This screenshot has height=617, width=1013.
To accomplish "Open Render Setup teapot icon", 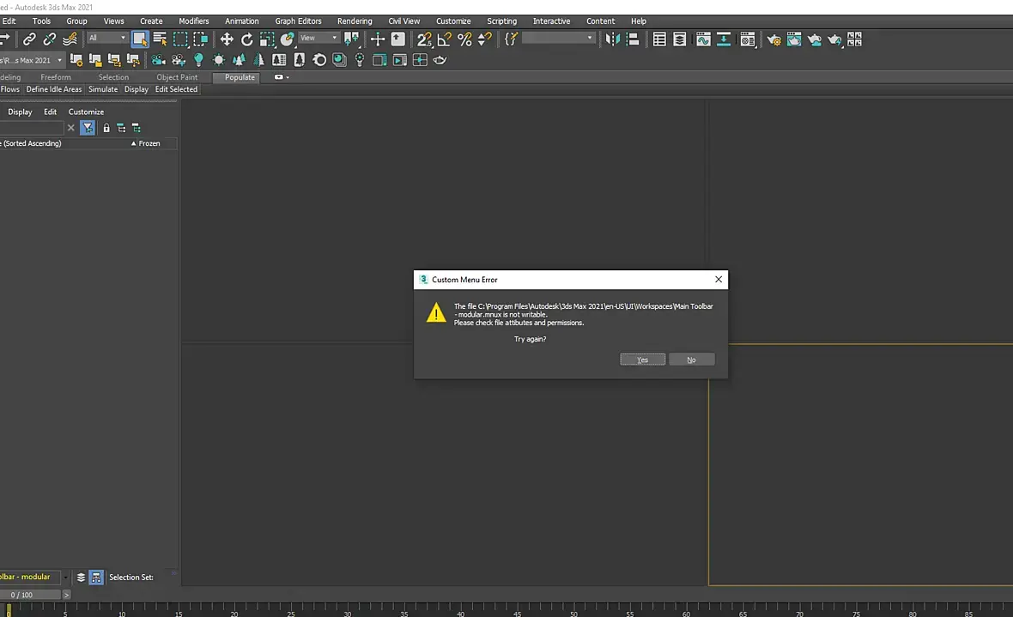I will (773, 39).
